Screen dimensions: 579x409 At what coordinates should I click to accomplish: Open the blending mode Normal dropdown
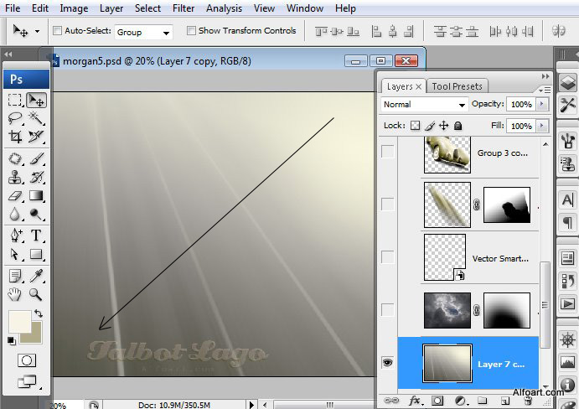[424, 105]
